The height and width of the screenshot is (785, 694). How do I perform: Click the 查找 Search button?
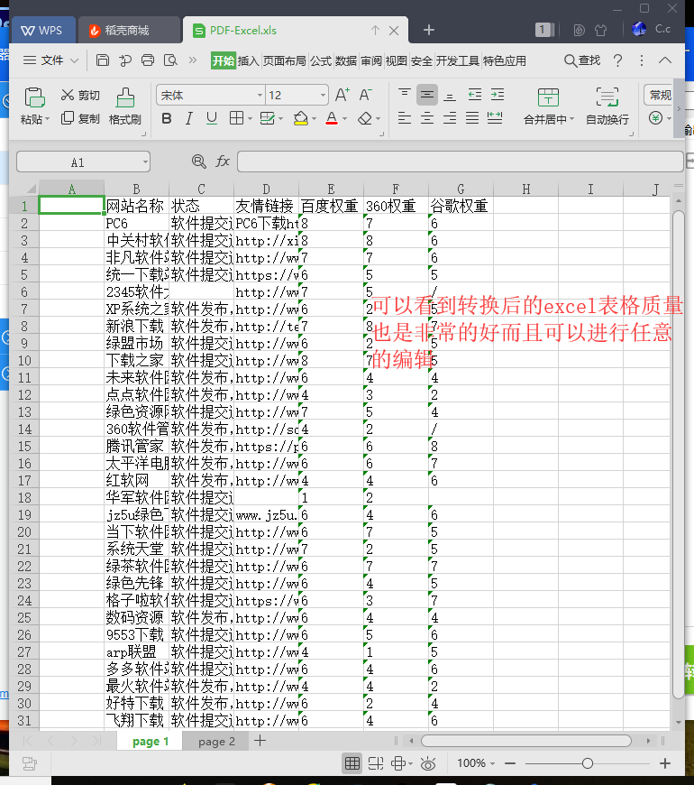click(582, 60)
